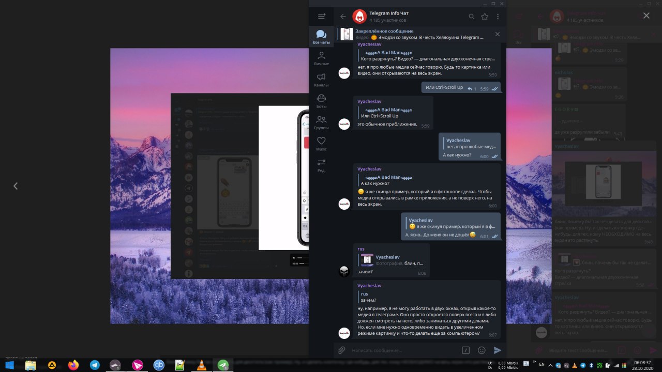Go back with the header arrow

(x=343, y=17)
